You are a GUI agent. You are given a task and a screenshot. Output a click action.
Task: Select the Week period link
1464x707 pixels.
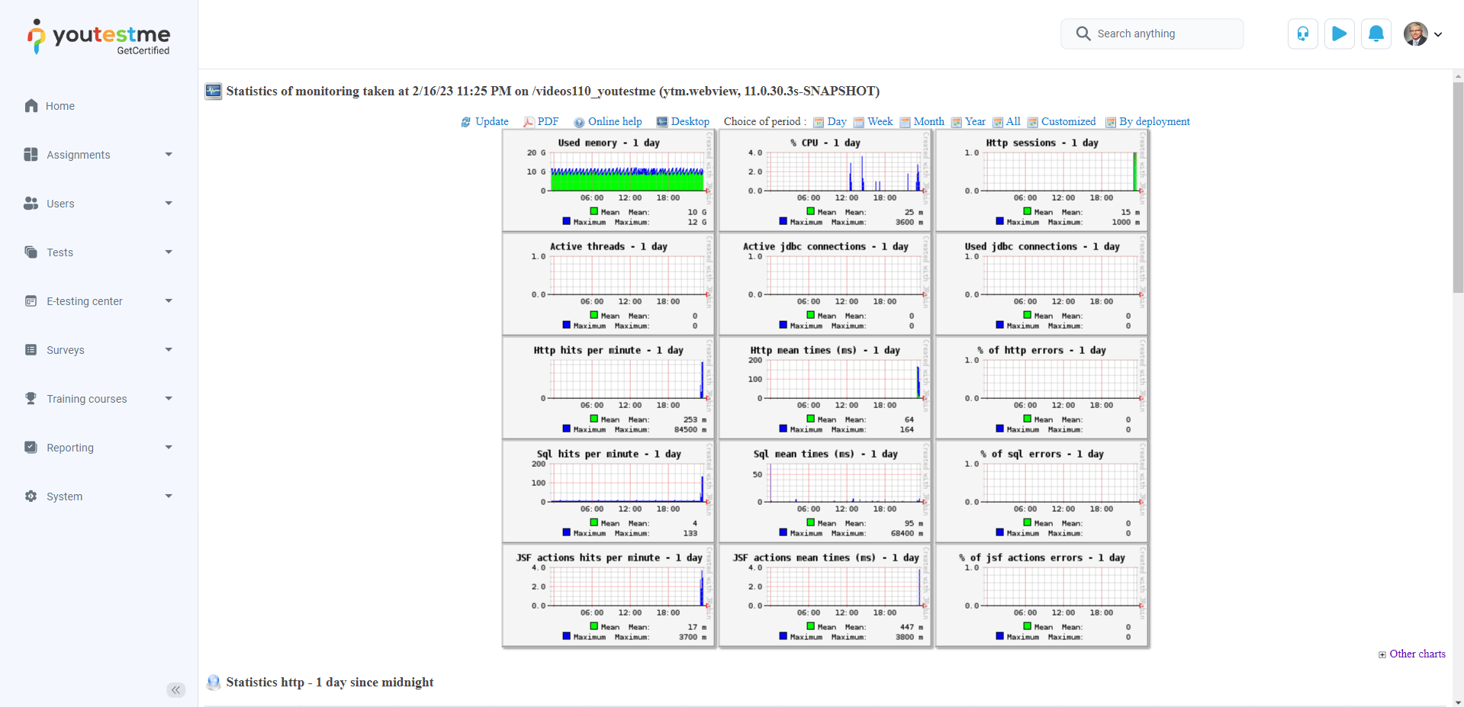880,121
